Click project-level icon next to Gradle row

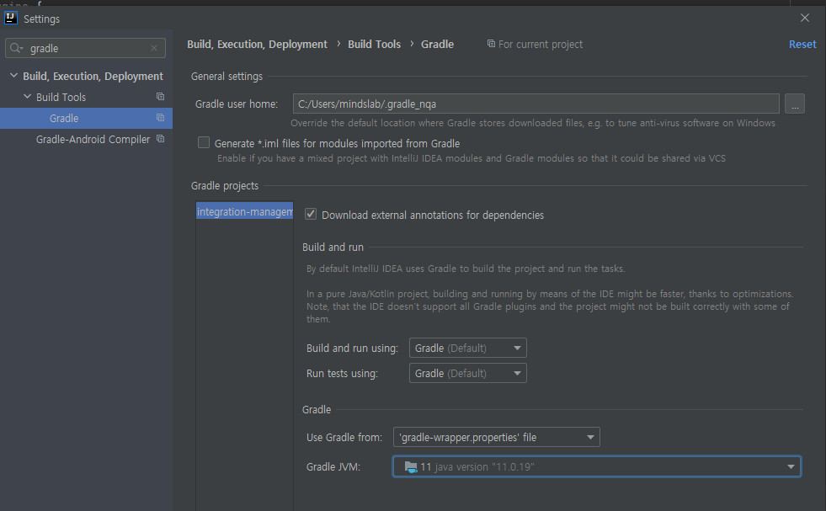coord(160,118)
